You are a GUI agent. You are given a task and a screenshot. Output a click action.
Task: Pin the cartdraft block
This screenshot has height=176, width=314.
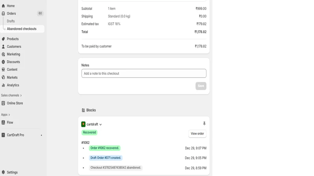click(x=204, y=124)
